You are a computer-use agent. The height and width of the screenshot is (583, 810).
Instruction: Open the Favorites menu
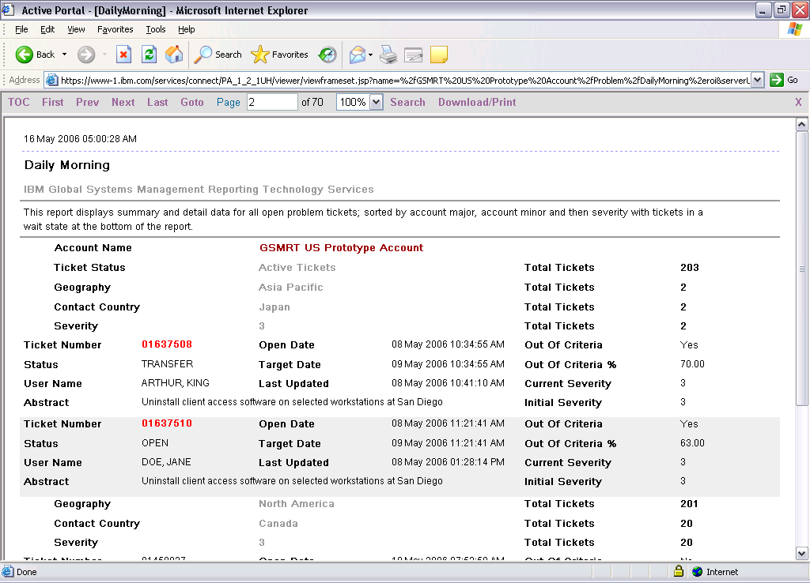pyautogui.click(x=115, y=29)
